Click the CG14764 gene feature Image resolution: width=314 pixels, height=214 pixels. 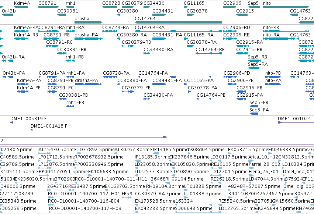[x=178, y=22]
